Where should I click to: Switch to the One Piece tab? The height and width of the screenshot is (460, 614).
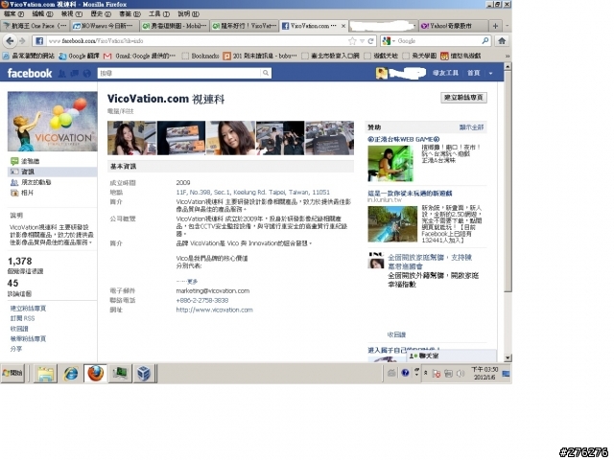coord(35,26)
